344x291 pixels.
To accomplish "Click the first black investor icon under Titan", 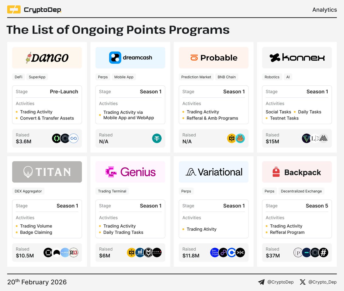I will (x=48, y=253).
